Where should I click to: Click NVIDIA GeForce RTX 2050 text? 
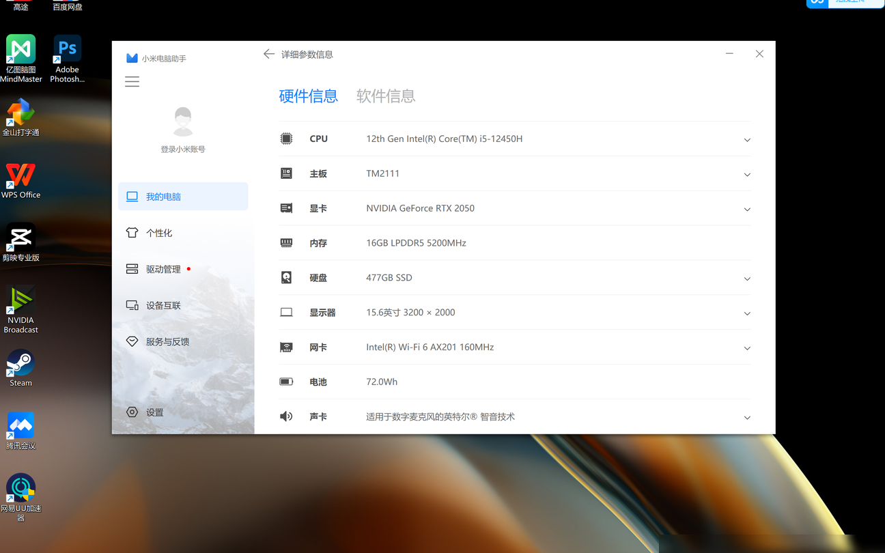[x=420, y=208]
